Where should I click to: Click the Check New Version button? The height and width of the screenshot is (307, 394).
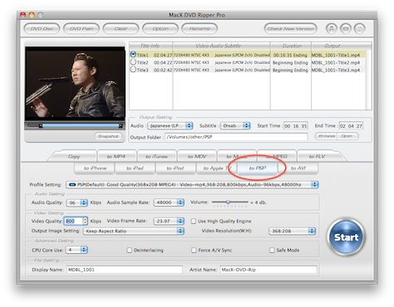pyautogui.click(x=290, y=28)
